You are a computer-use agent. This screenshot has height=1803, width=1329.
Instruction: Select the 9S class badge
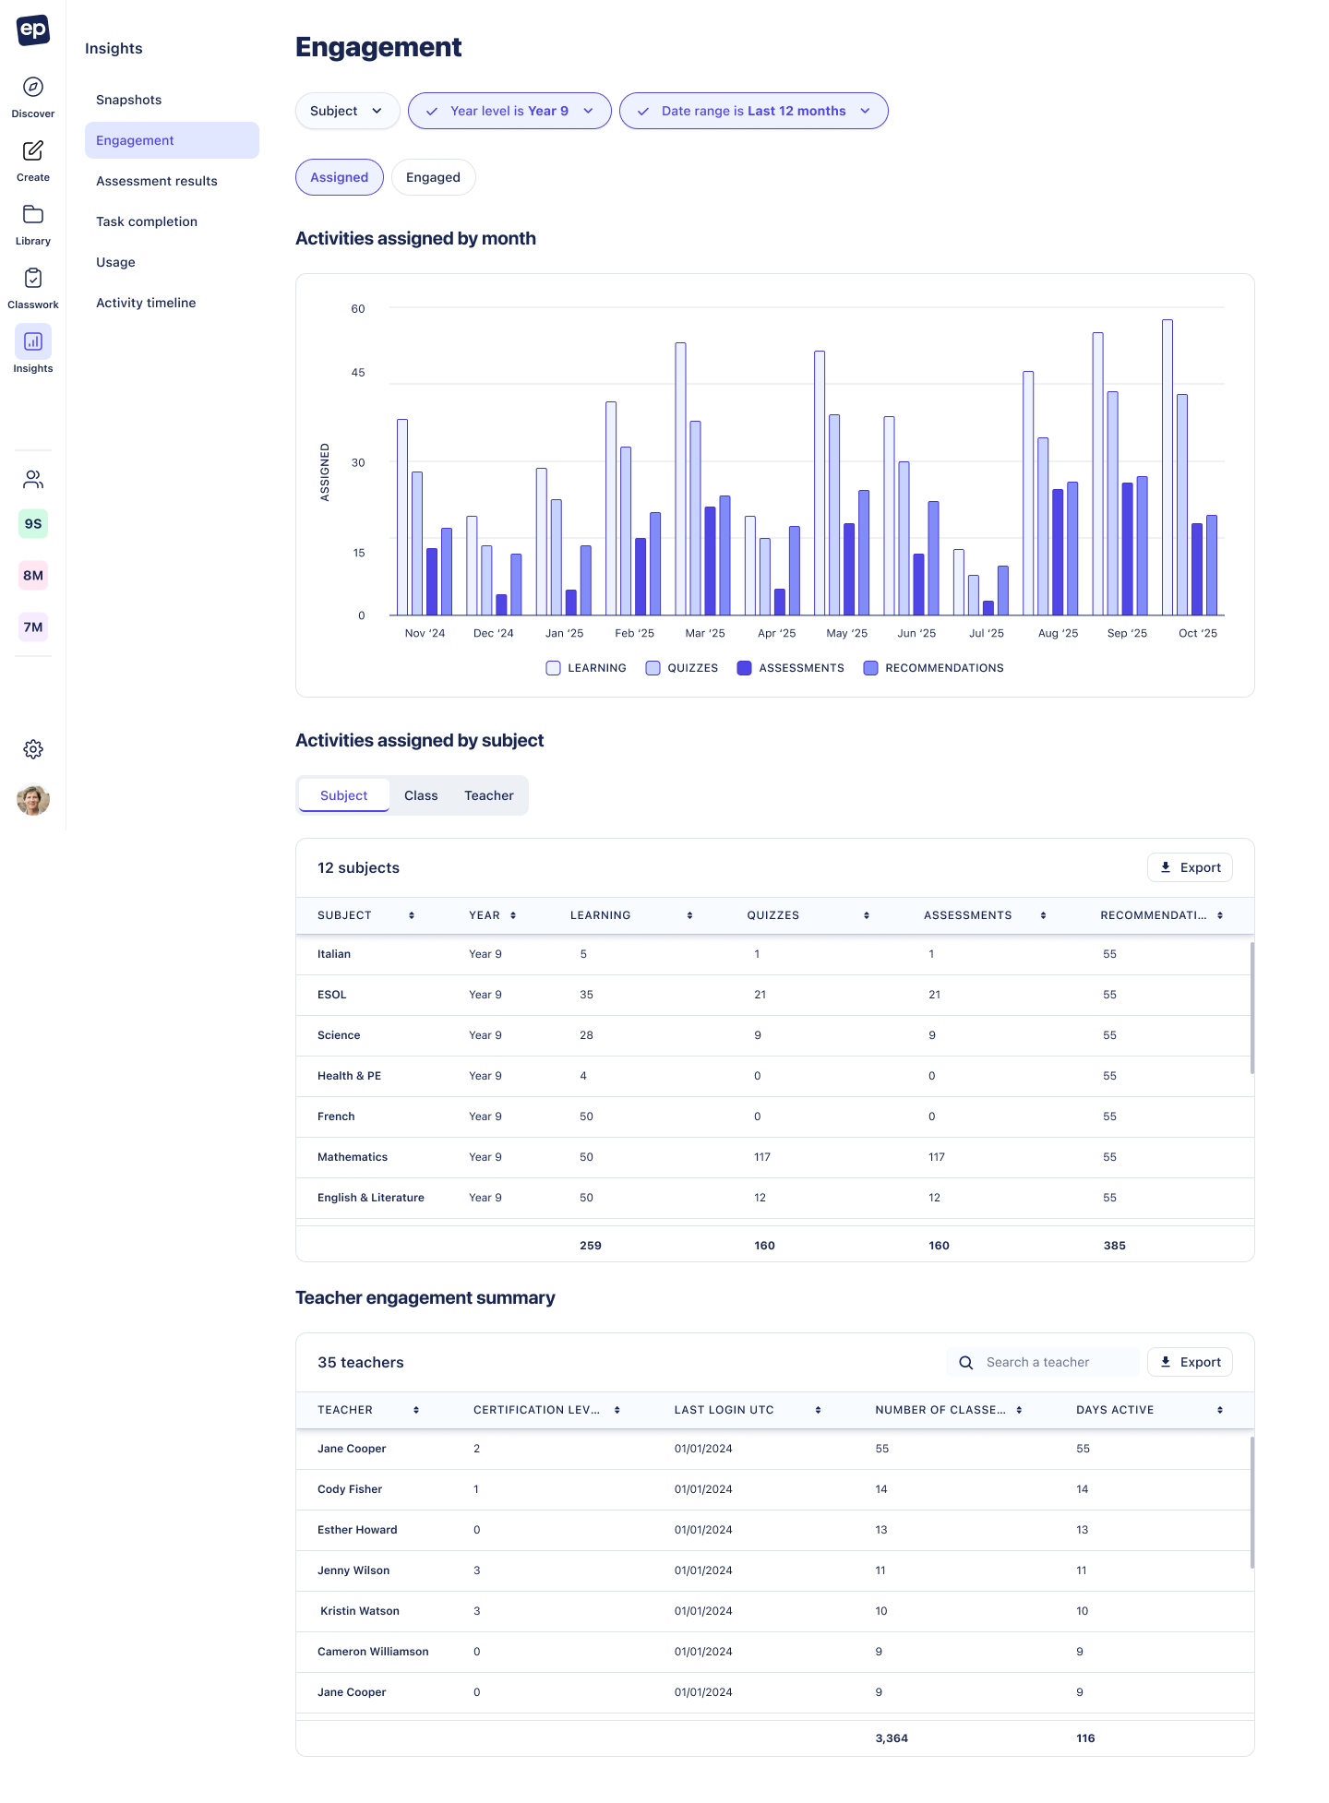click(x=33, y=523)
